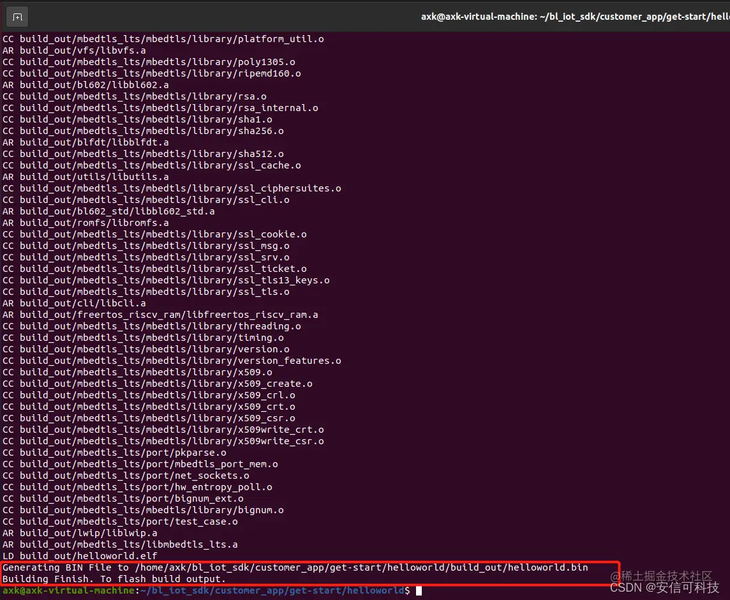Click the line ending with library/rsa.o
730x600 pixels.
tap(134, 96)
